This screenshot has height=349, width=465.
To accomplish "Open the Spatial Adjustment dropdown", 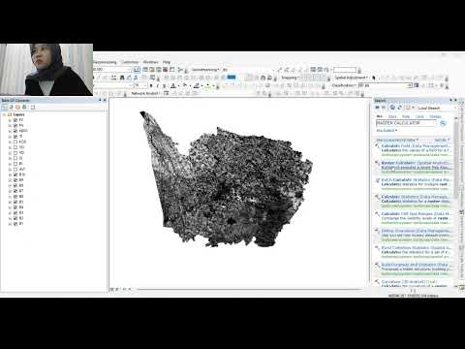I will [x=352, y=78].
